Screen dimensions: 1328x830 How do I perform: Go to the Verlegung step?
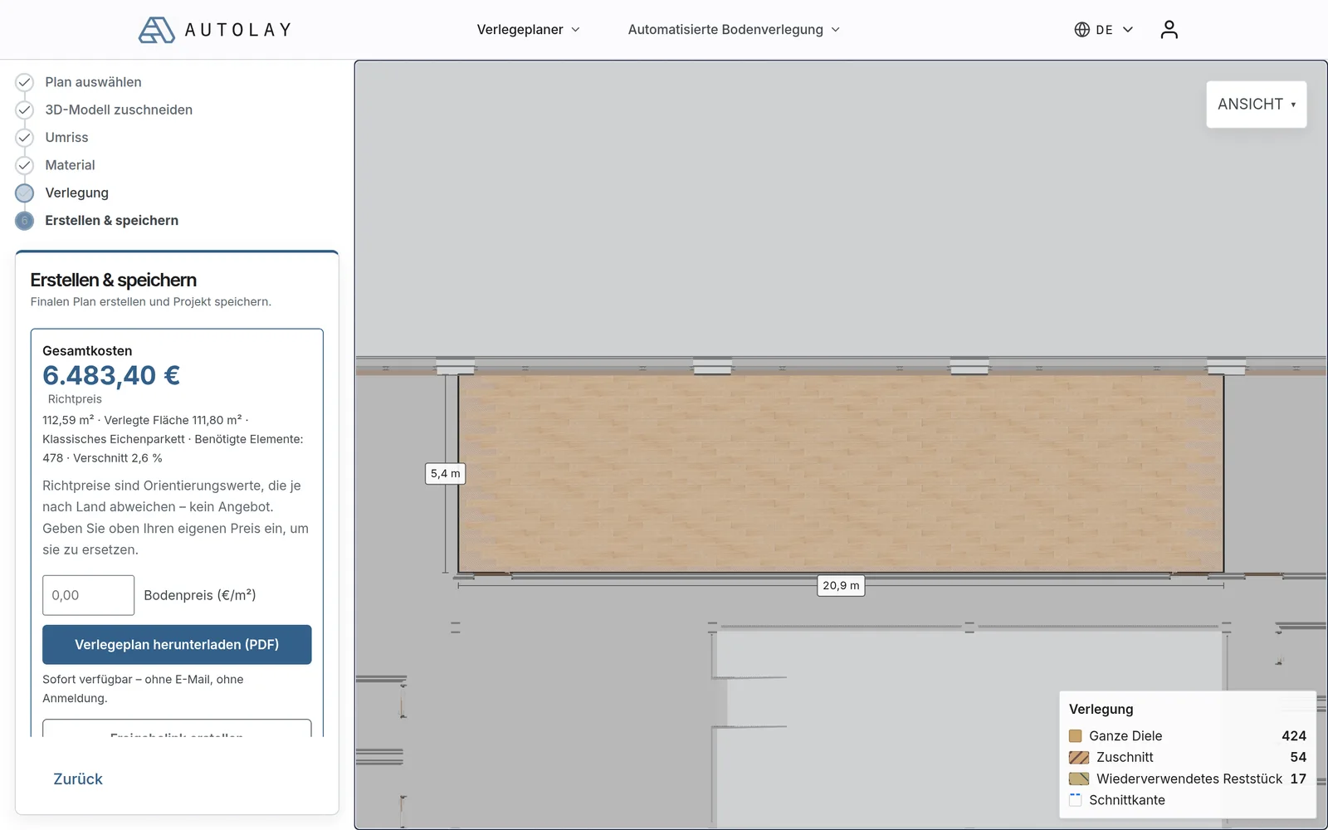pos(76,193)
